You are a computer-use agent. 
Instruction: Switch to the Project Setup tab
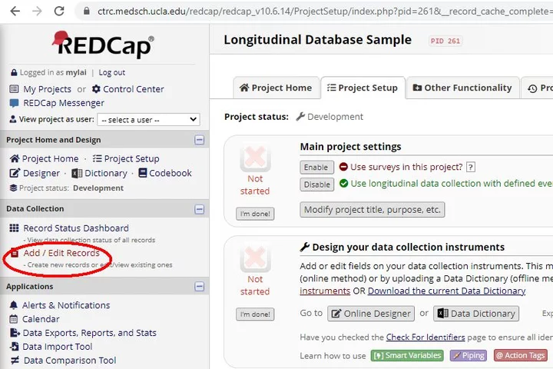coord(363,88)
